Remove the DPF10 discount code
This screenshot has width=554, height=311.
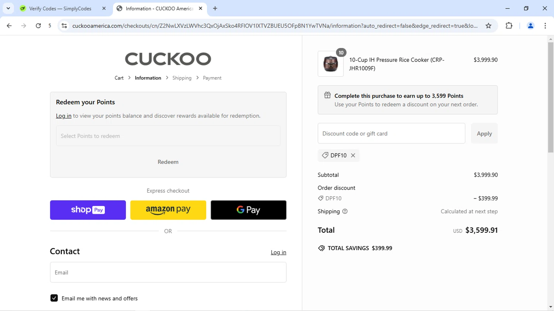353,155
